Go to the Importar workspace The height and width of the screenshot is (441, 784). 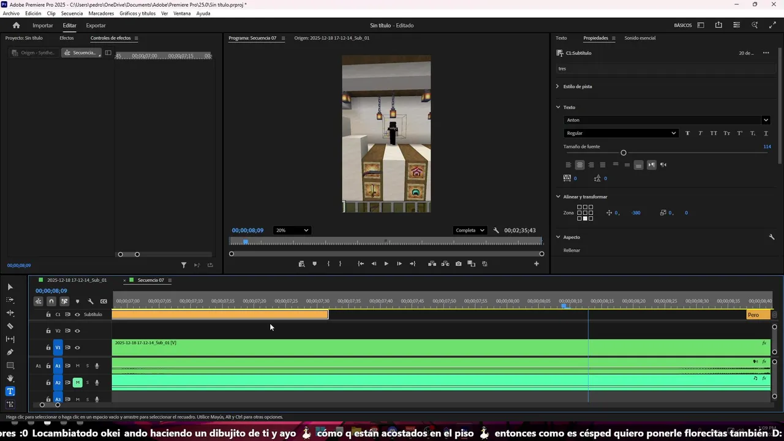43,25
